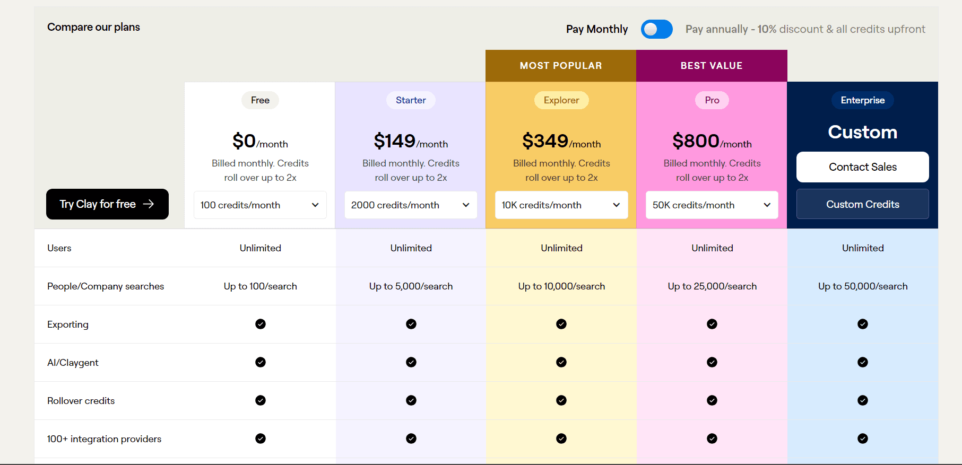Click the Rollover credits row label
The height and width of the screenshot is (465, 962).
coord(81,401)
